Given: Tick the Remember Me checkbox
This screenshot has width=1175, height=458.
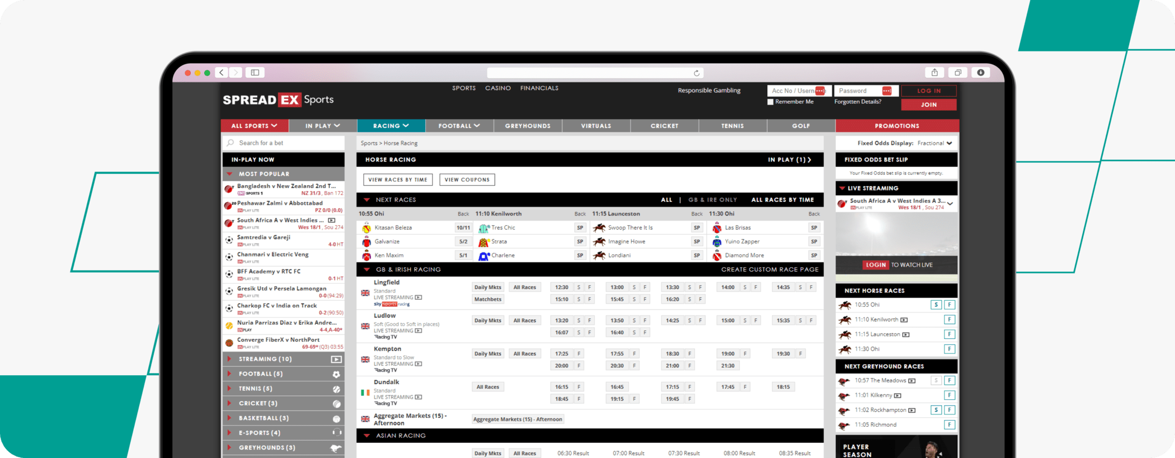Looking at the screenshot, I should pyautogui.click(x=770, y=102).
